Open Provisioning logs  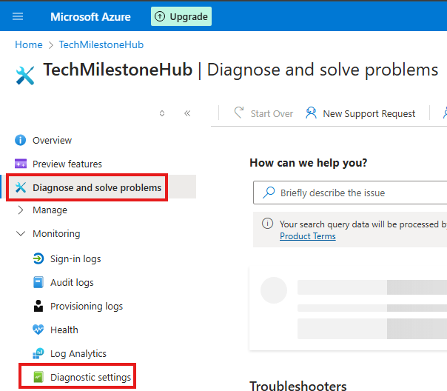[87, 307]
